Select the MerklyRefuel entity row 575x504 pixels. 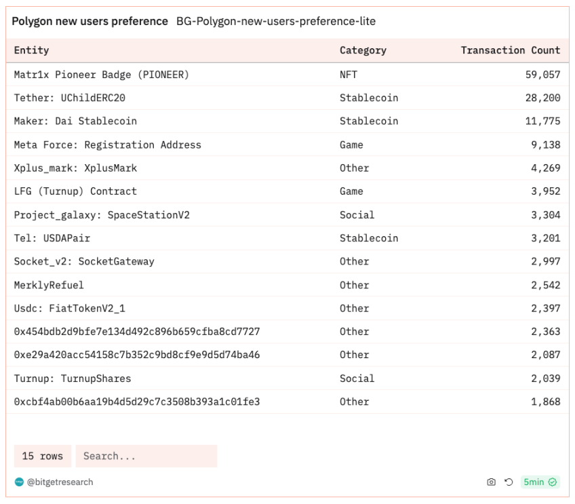pyautogui.click(x=287, y=285)
